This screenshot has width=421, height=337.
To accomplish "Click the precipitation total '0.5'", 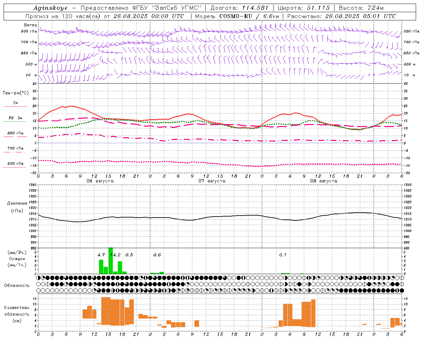I will click(129, 255).
